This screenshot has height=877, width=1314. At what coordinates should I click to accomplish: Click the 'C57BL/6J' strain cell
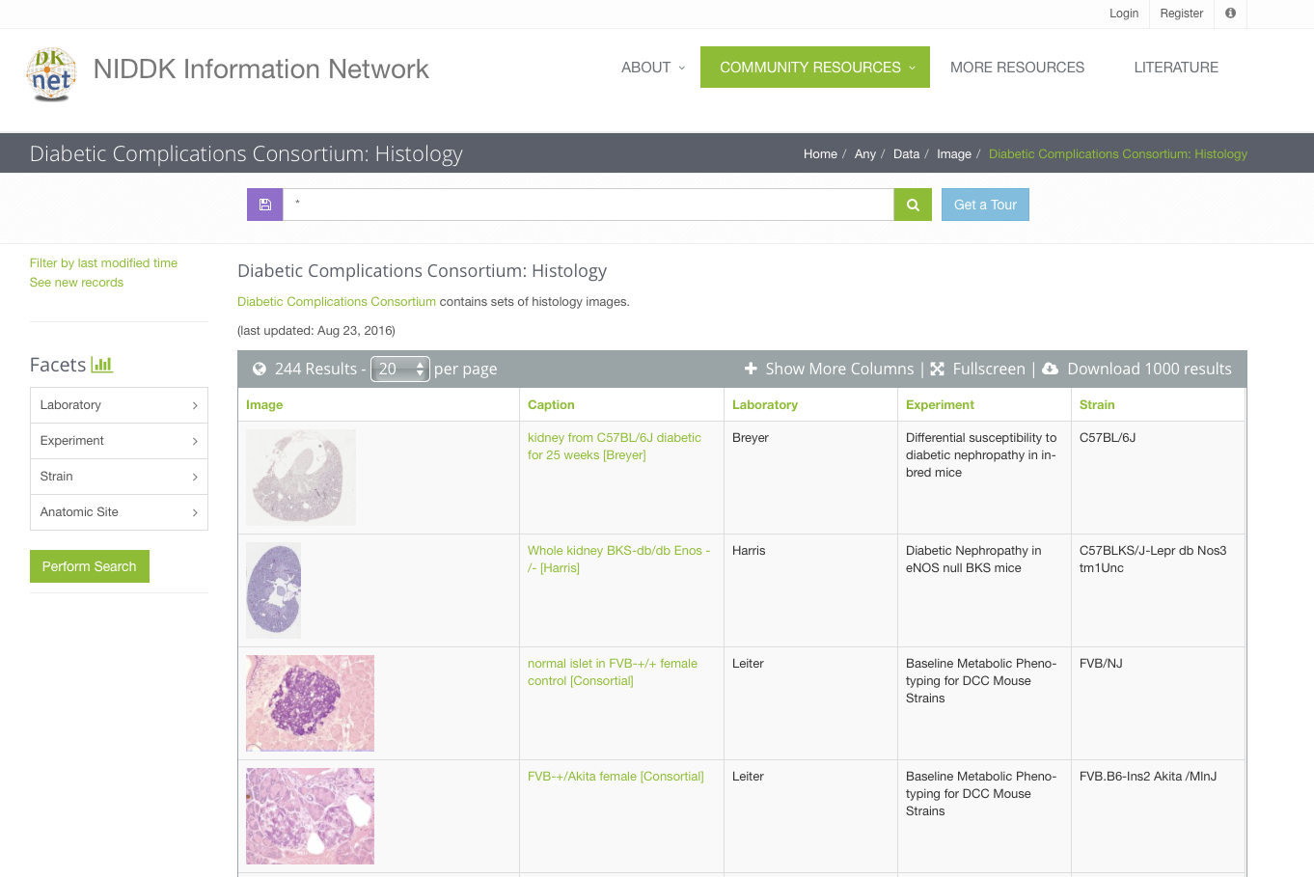click(1108, 438)
